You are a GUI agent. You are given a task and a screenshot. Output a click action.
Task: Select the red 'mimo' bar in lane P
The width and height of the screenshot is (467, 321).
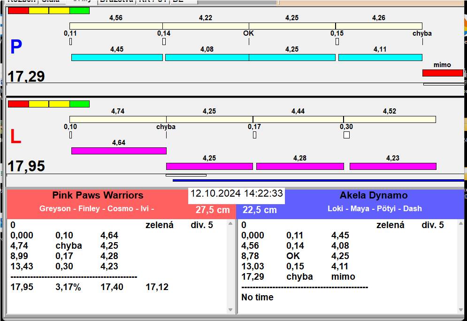click(x=442, y=73)
